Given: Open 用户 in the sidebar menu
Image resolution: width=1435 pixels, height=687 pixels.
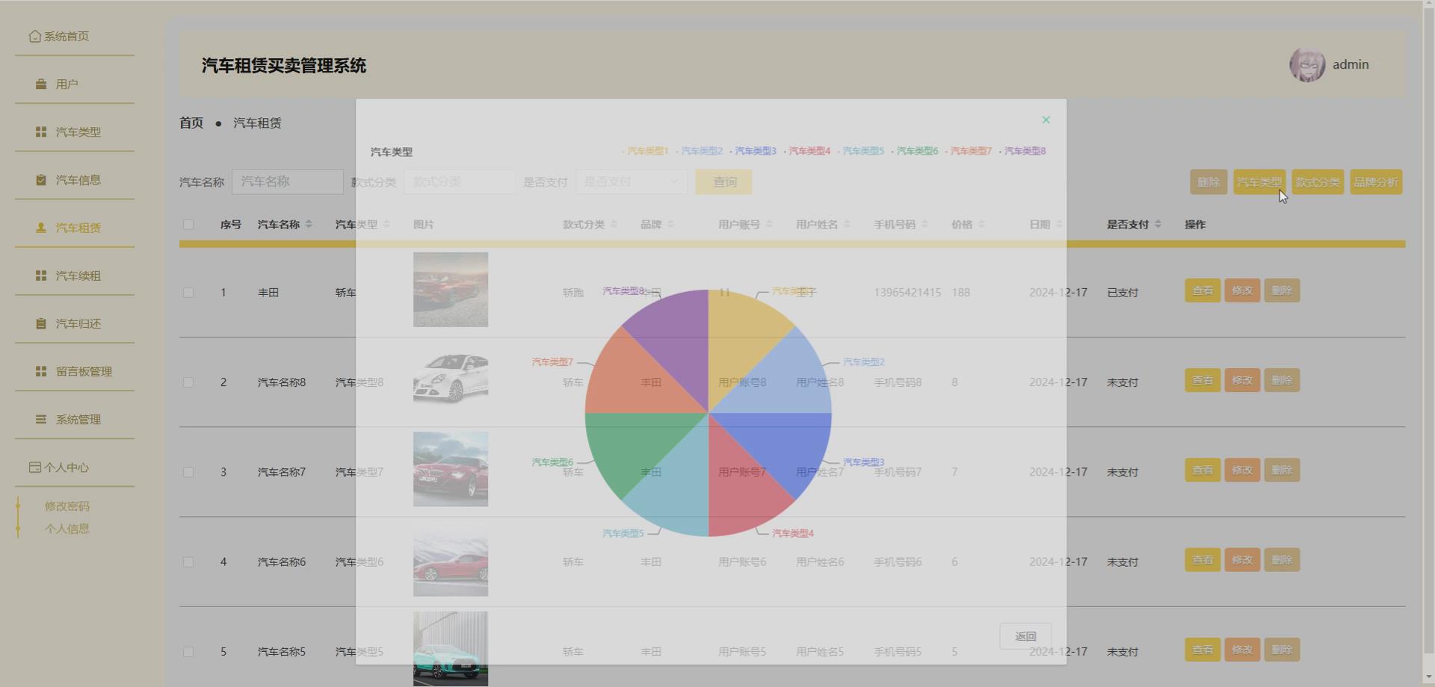Looking at the screenshot, I should [75, 84].
